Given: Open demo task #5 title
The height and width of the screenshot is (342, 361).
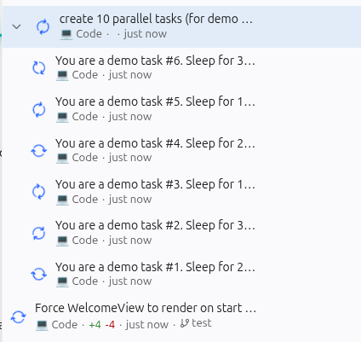Looking at the screenshot, I should 155,101.
